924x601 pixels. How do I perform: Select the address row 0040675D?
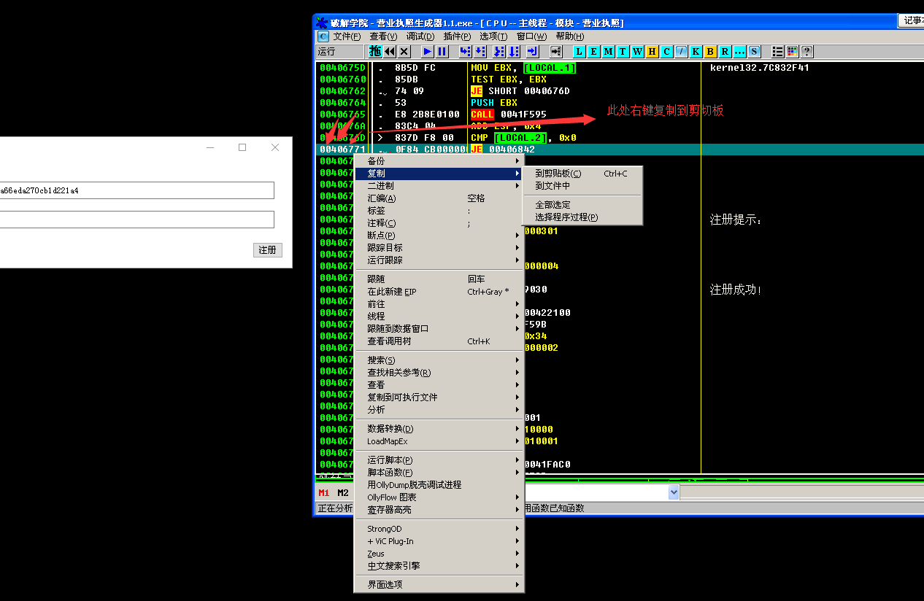343,68
